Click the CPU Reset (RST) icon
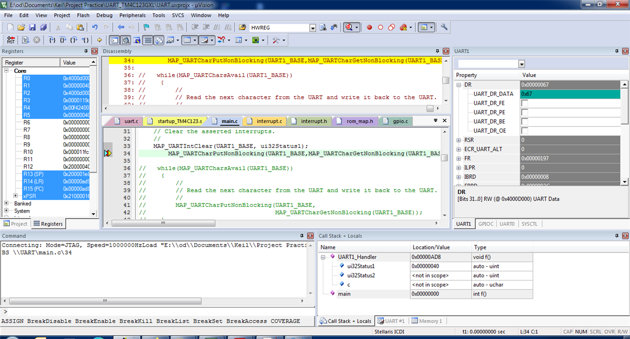This screenshot has height=339, width=630. pos(11,40)
